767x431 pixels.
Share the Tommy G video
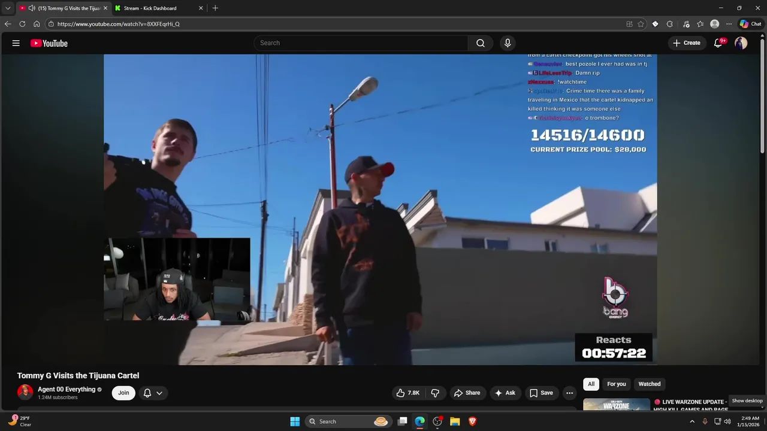tap(467, 393)
